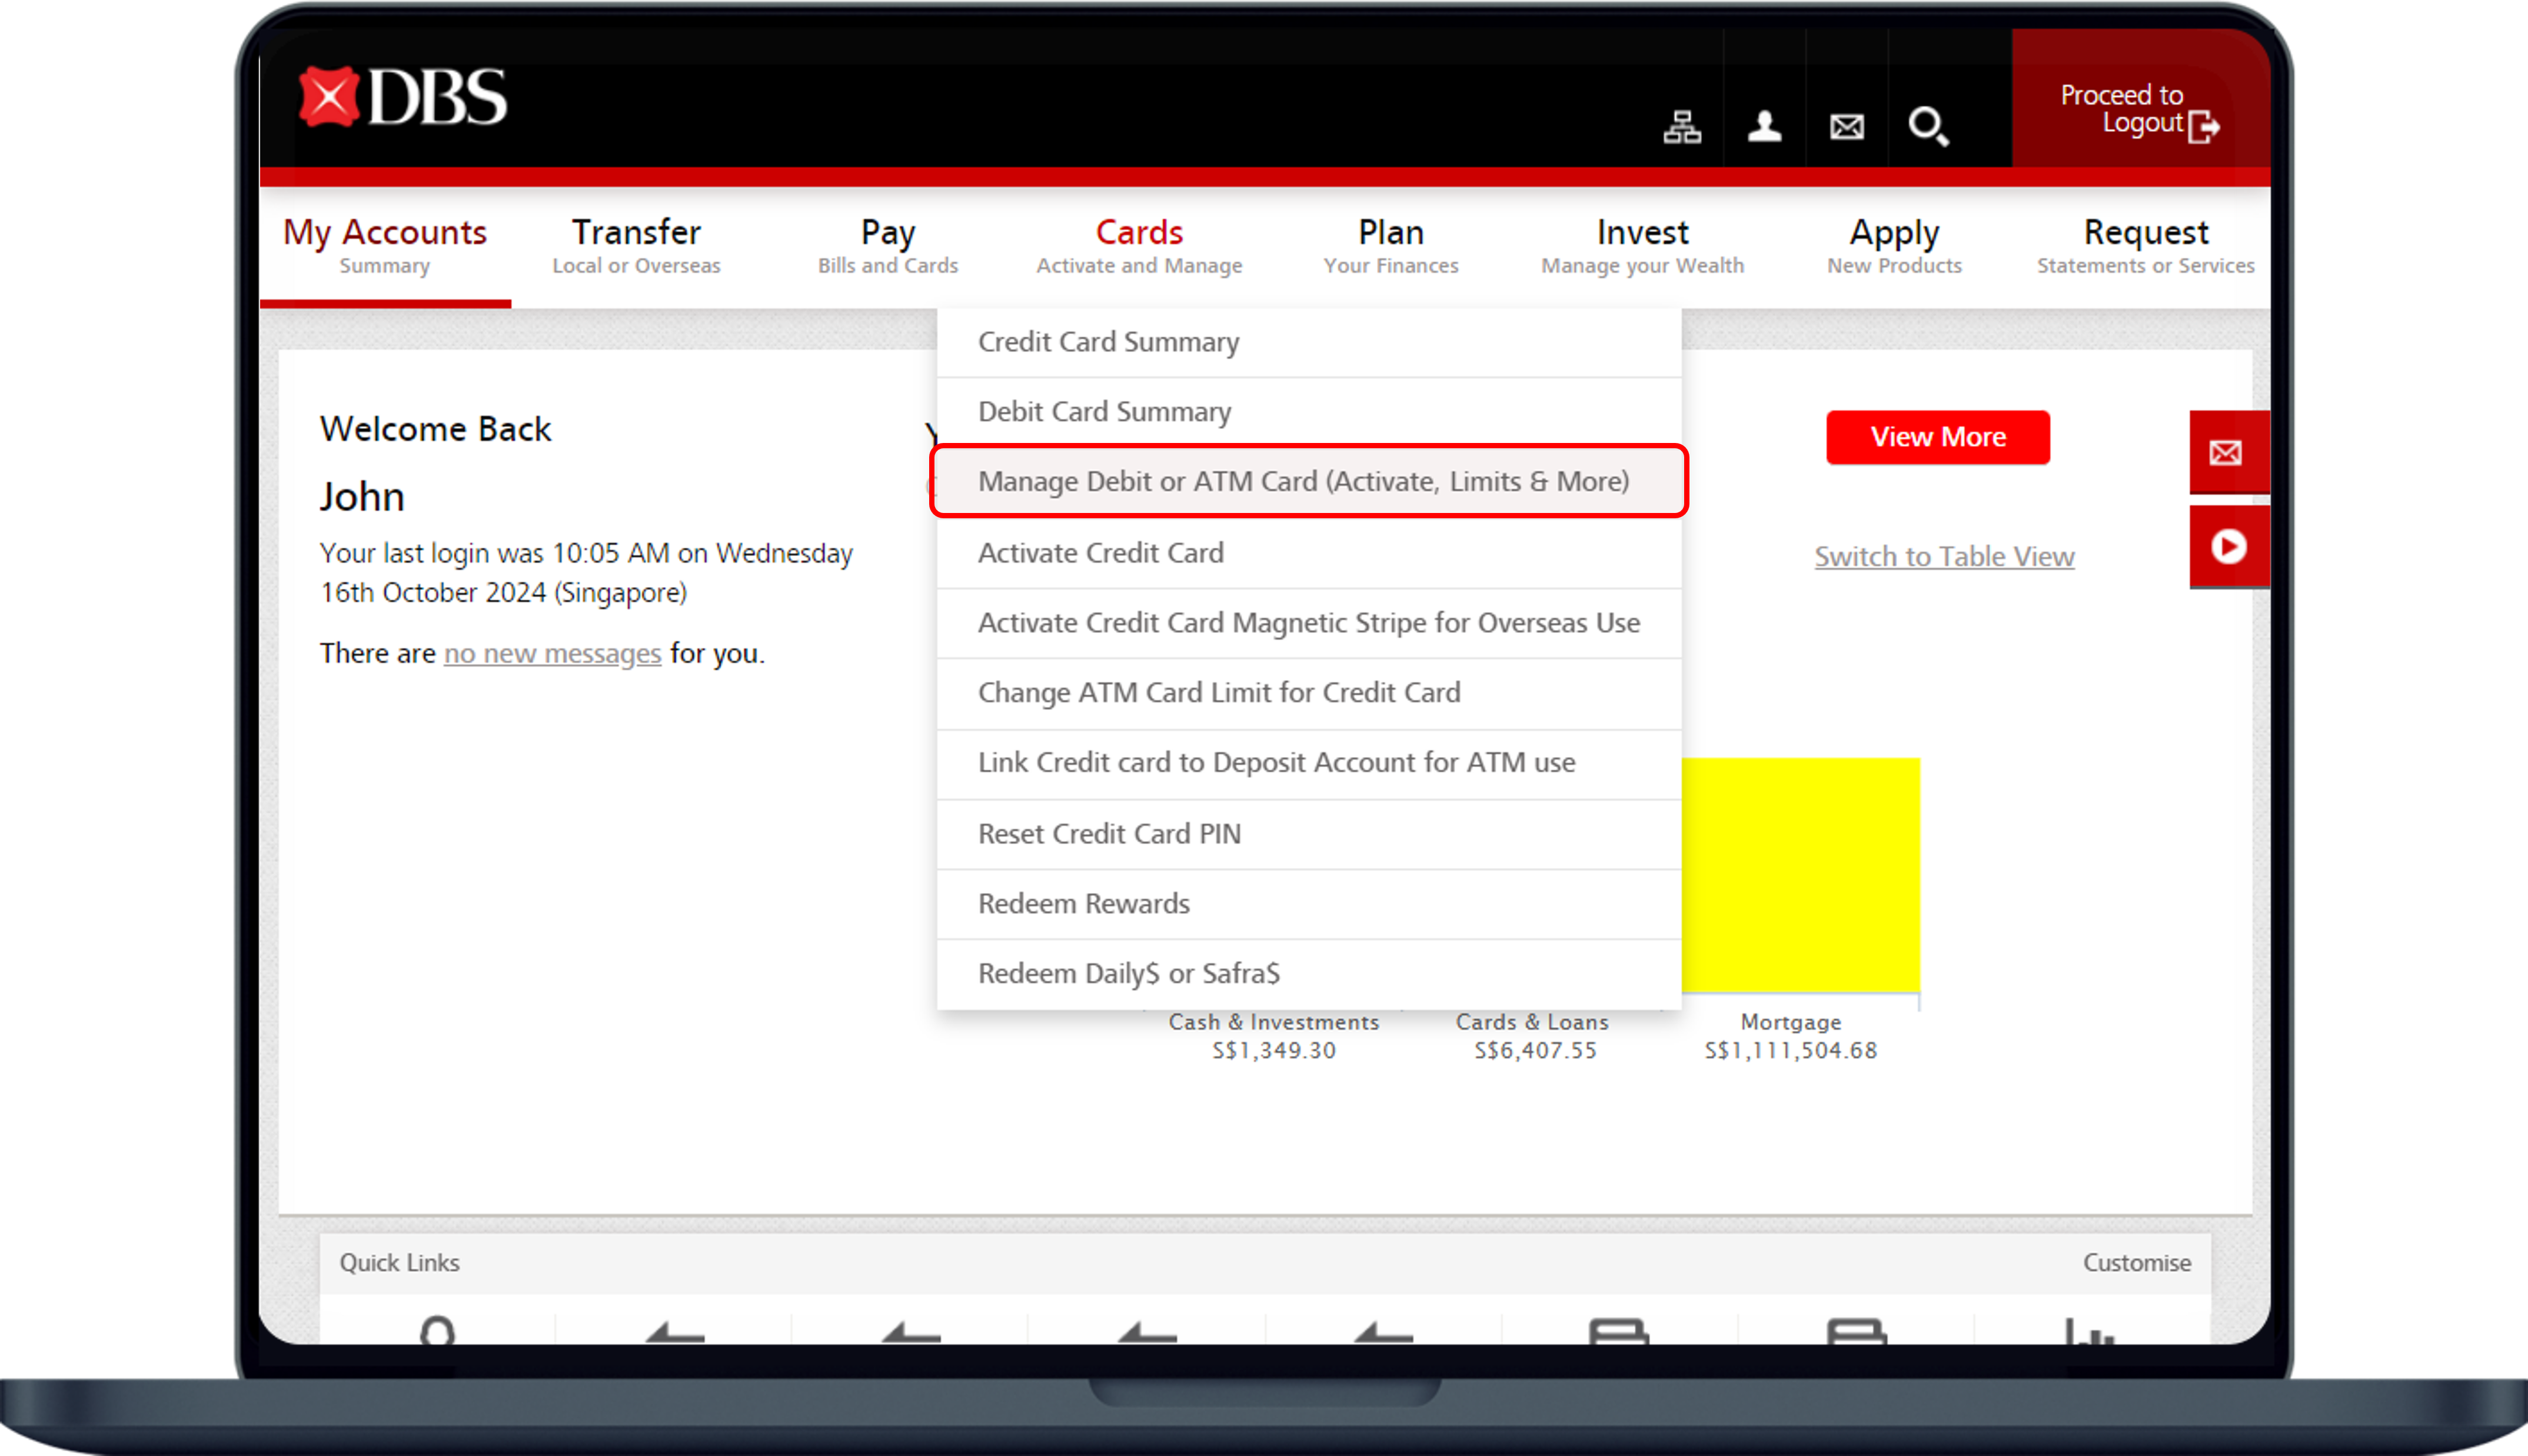This screenshot has width=2528, height=1456.
Task: Click the DBS logo
Action: click(402, 97)
